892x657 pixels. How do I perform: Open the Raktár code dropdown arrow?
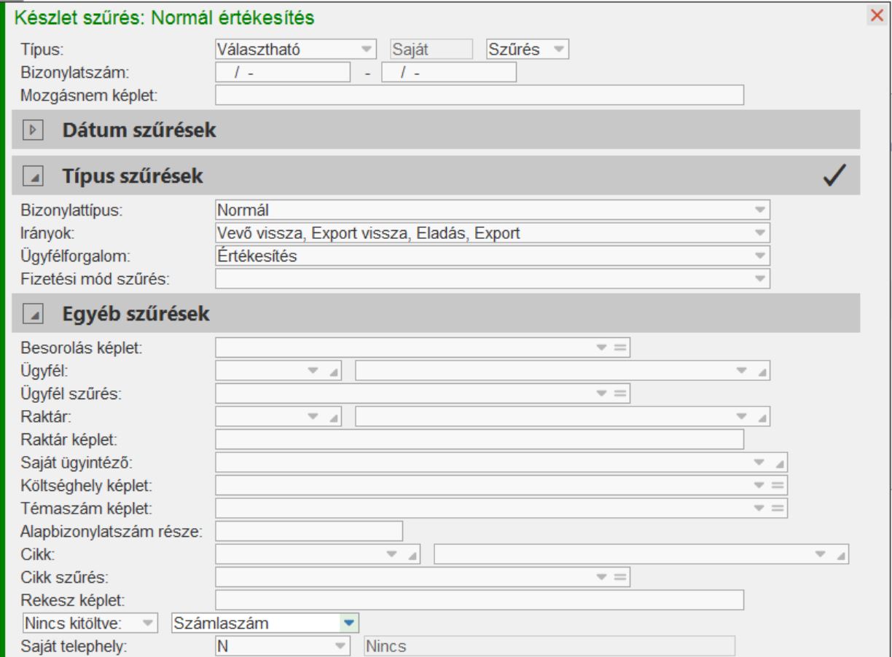click(x=314, y=417)
